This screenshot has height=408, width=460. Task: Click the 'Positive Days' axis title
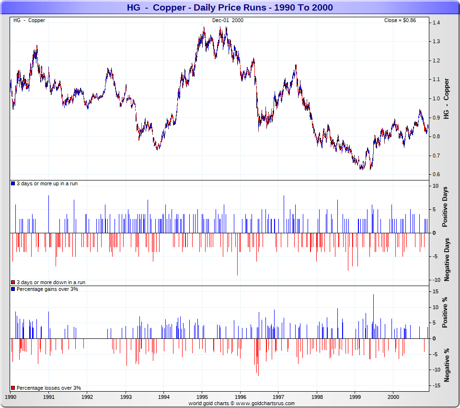pos(445,207)
